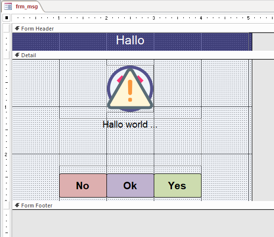Click the No button
The width and height of the screenshot is (274, 237).
pyautogui.click(x=83, y=185)
